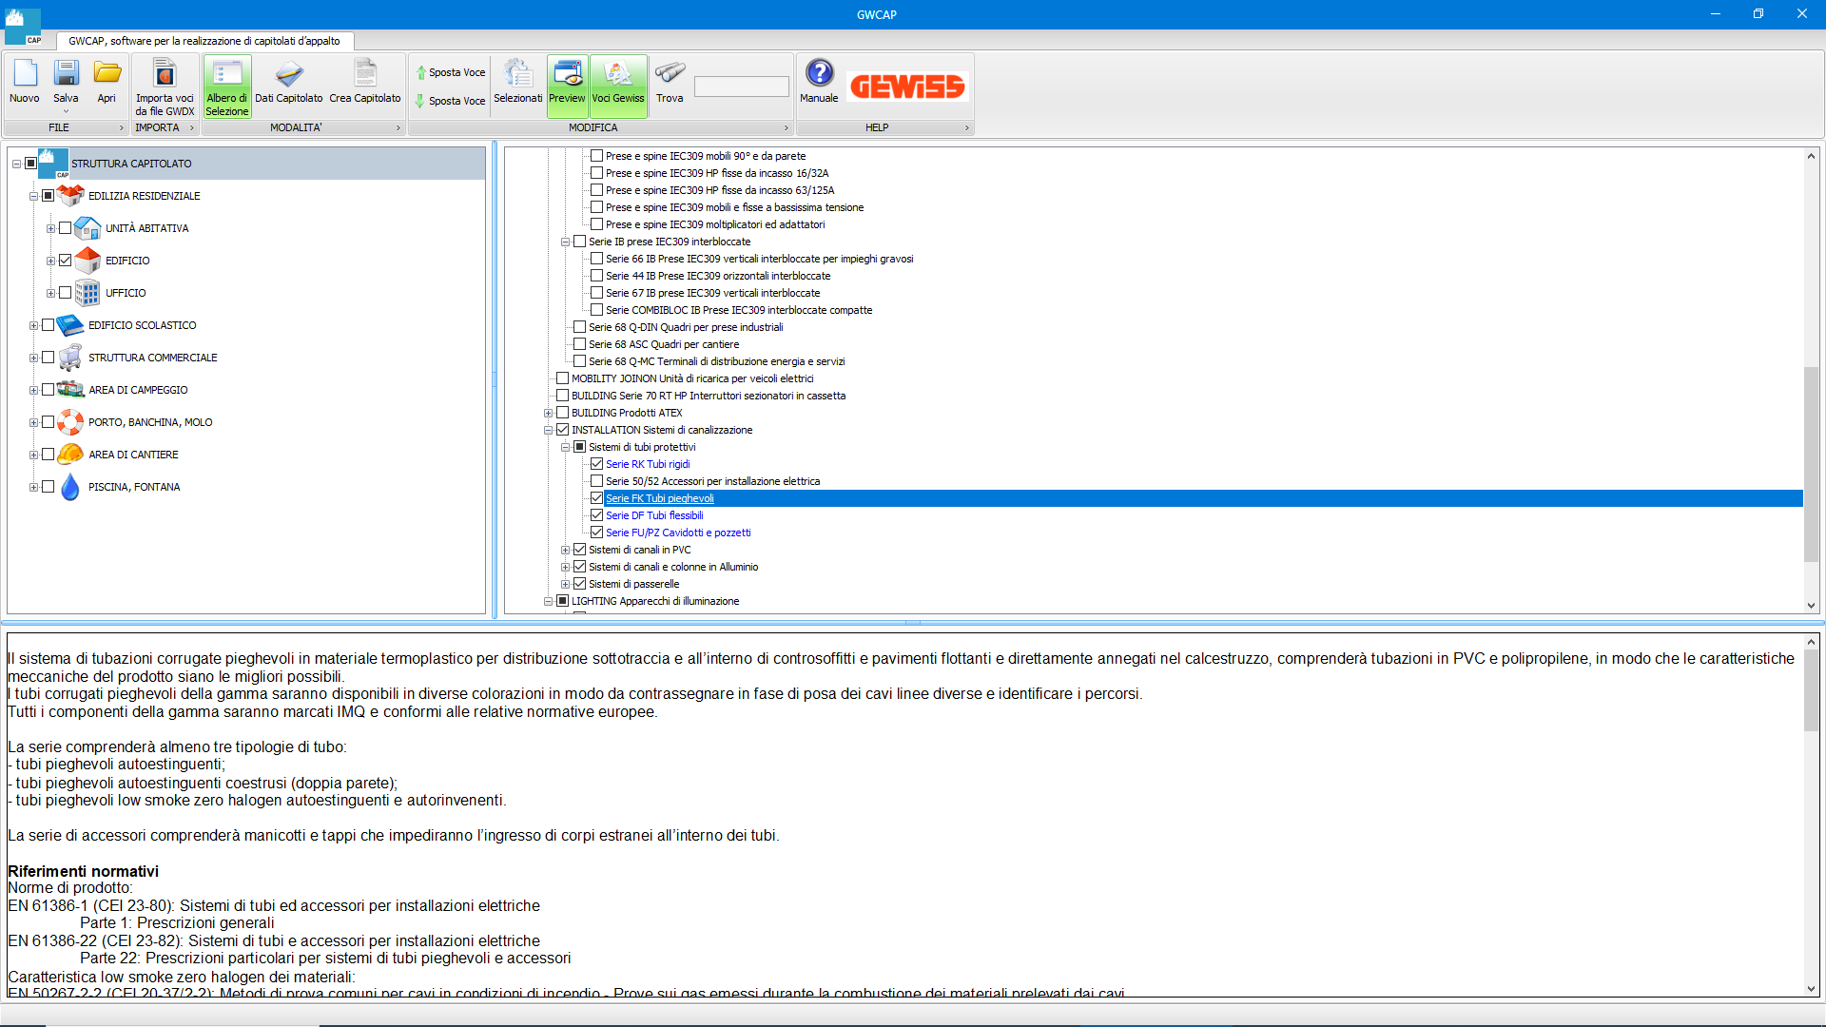Open FILE group dialog launcher
This screenshot has height=1027, width=1826.
(121, 127)
